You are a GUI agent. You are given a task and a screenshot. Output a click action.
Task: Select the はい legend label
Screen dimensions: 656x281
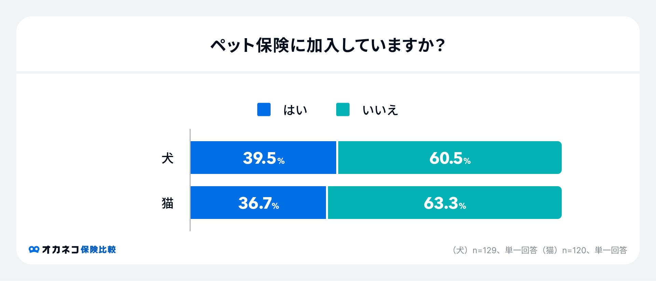[x=295, y=110]
